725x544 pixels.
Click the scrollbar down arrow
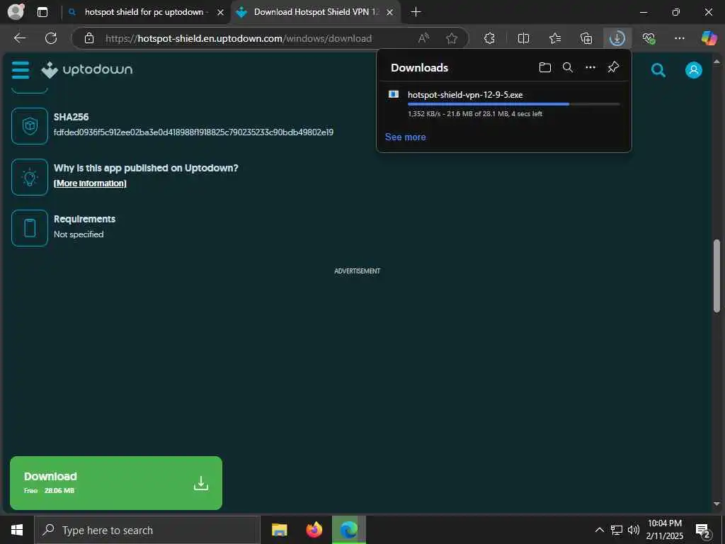[x=717, y=504]
